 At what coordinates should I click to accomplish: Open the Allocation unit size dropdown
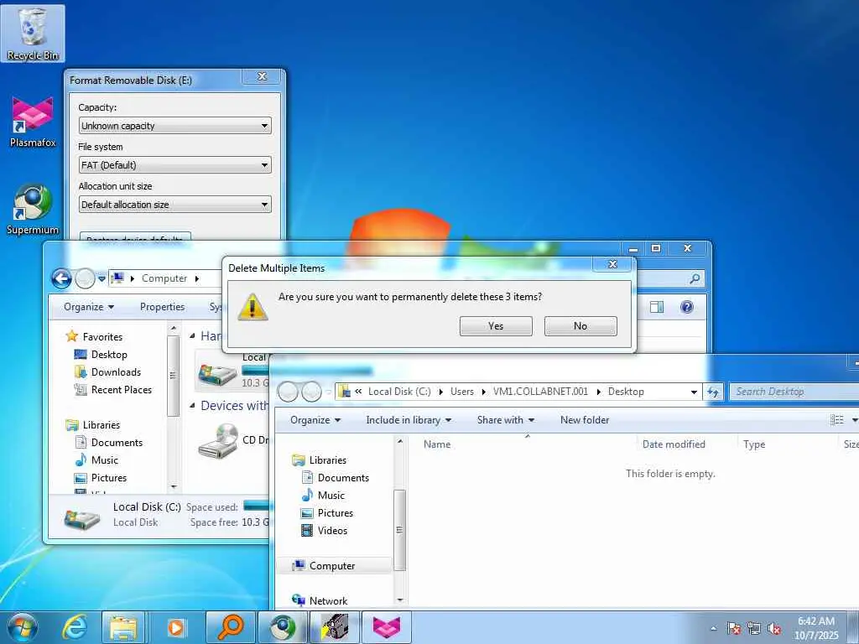(174, 205)
